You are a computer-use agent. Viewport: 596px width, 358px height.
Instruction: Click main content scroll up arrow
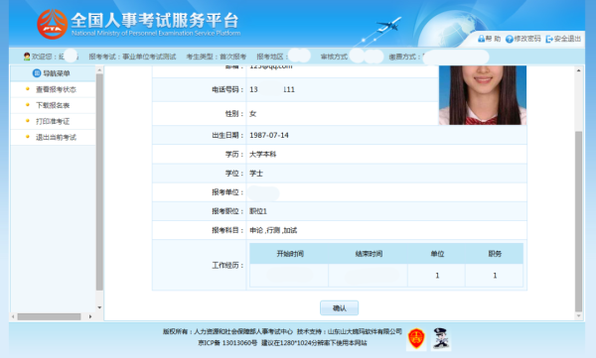(578, 70)
